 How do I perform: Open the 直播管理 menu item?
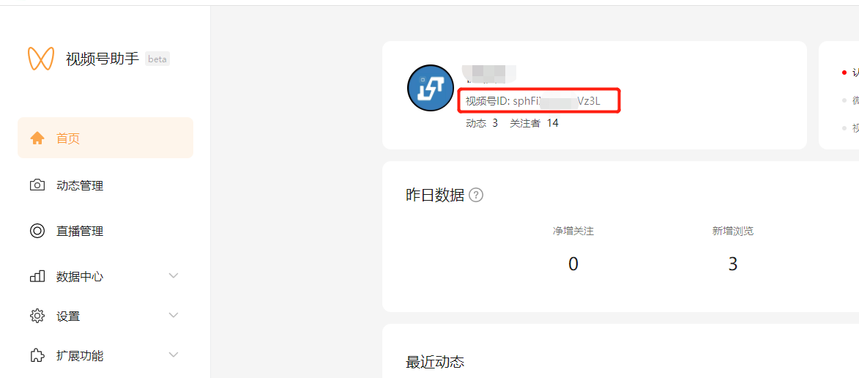tap(105, 231)
